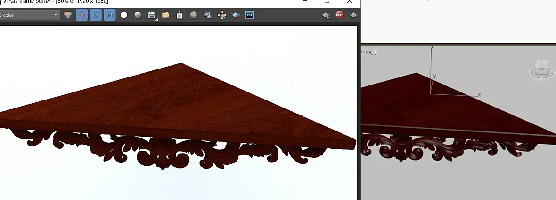Viewport: 556px width, 200px height.
Task: Select the region render teapot icon
Action: pyautogui.click(x=236, y=15)
